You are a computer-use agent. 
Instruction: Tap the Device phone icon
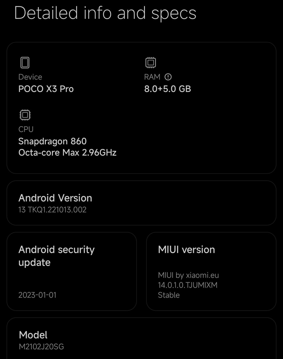[25, 63]
